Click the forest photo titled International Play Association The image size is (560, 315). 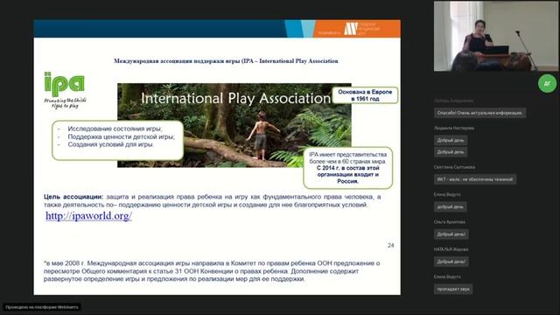234,125
